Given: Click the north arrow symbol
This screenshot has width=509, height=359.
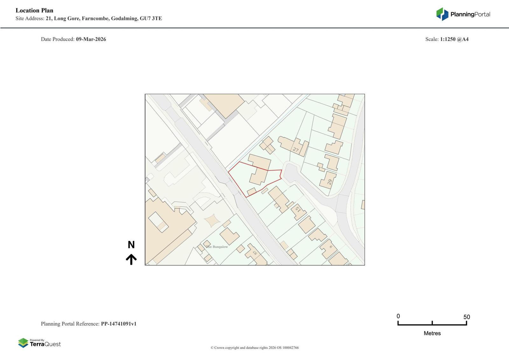Looking at the screenshot, I should pyautogui.click(x=131, y=259).
